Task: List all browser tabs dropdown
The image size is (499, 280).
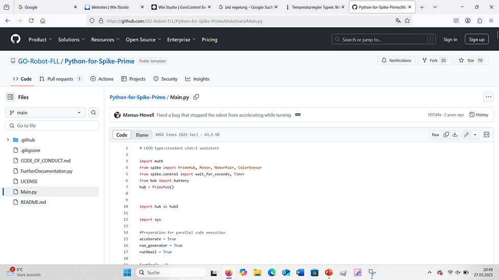Action: click(x=435, y=7)
